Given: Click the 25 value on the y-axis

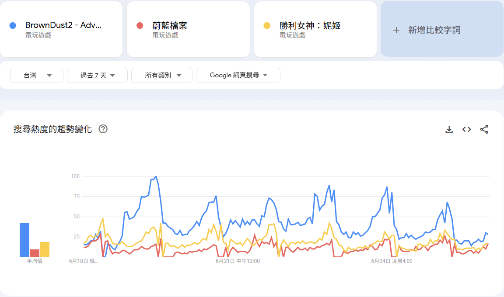Looking at the screenshot, I should (77, 237).
